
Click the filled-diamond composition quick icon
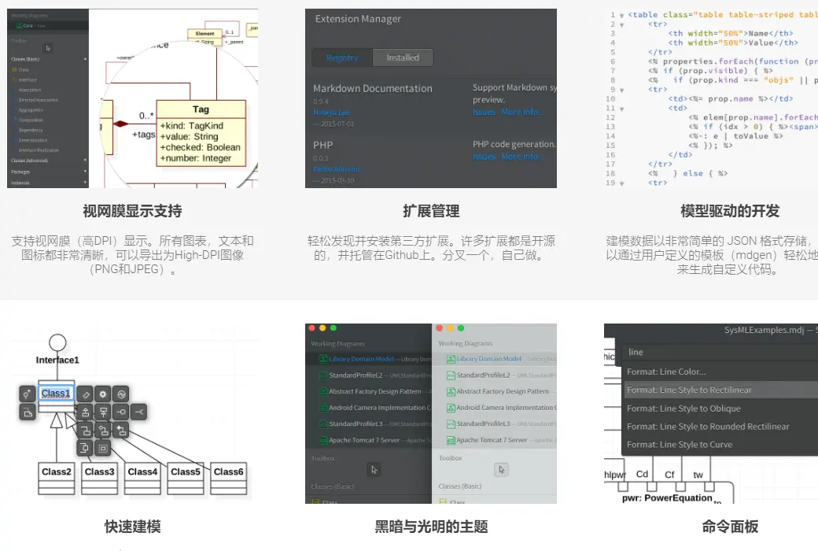coord(121,431)
